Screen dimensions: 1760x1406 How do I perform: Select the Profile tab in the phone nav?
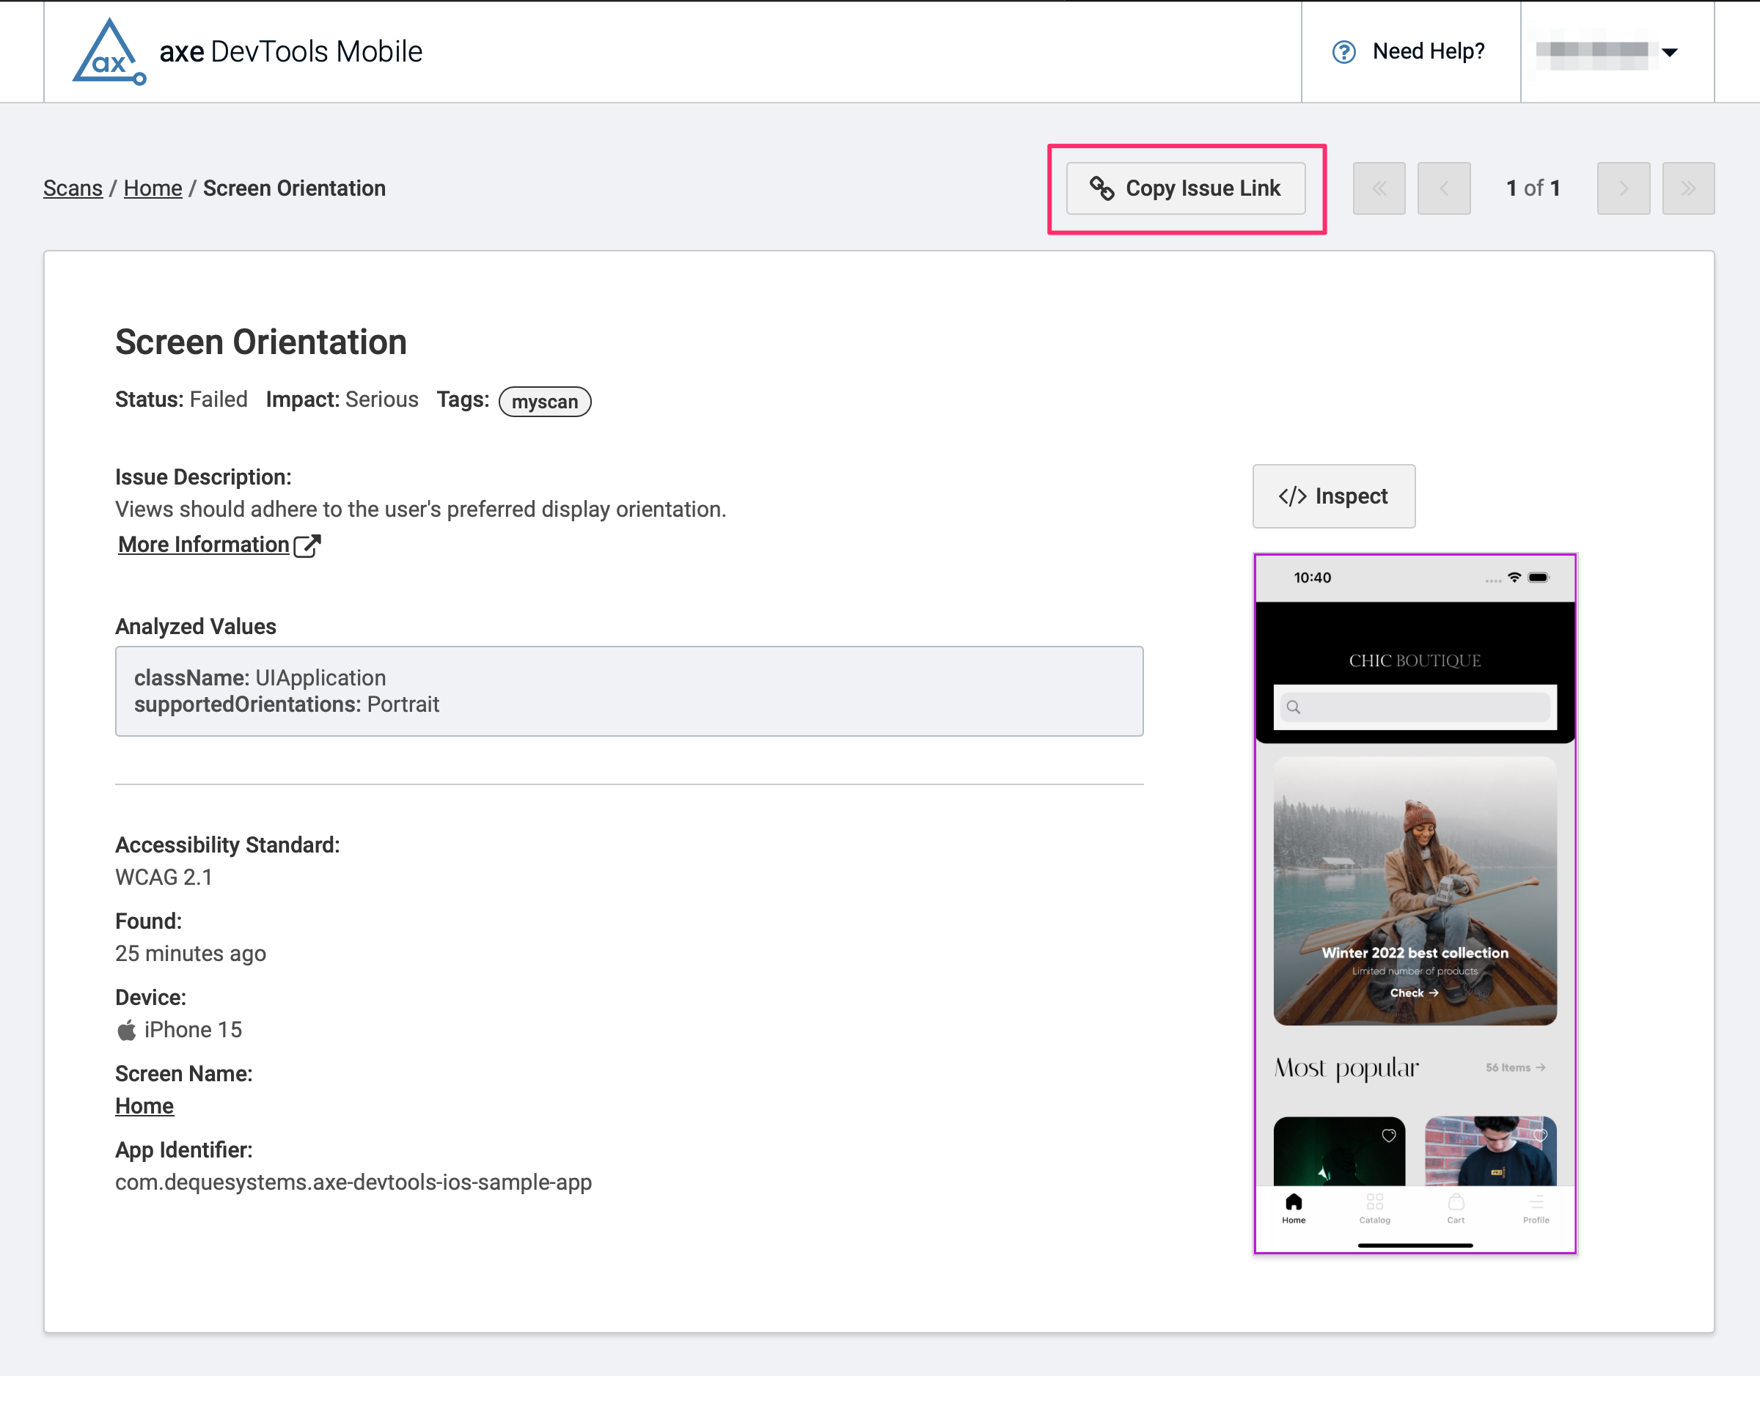point(1536,1207)
